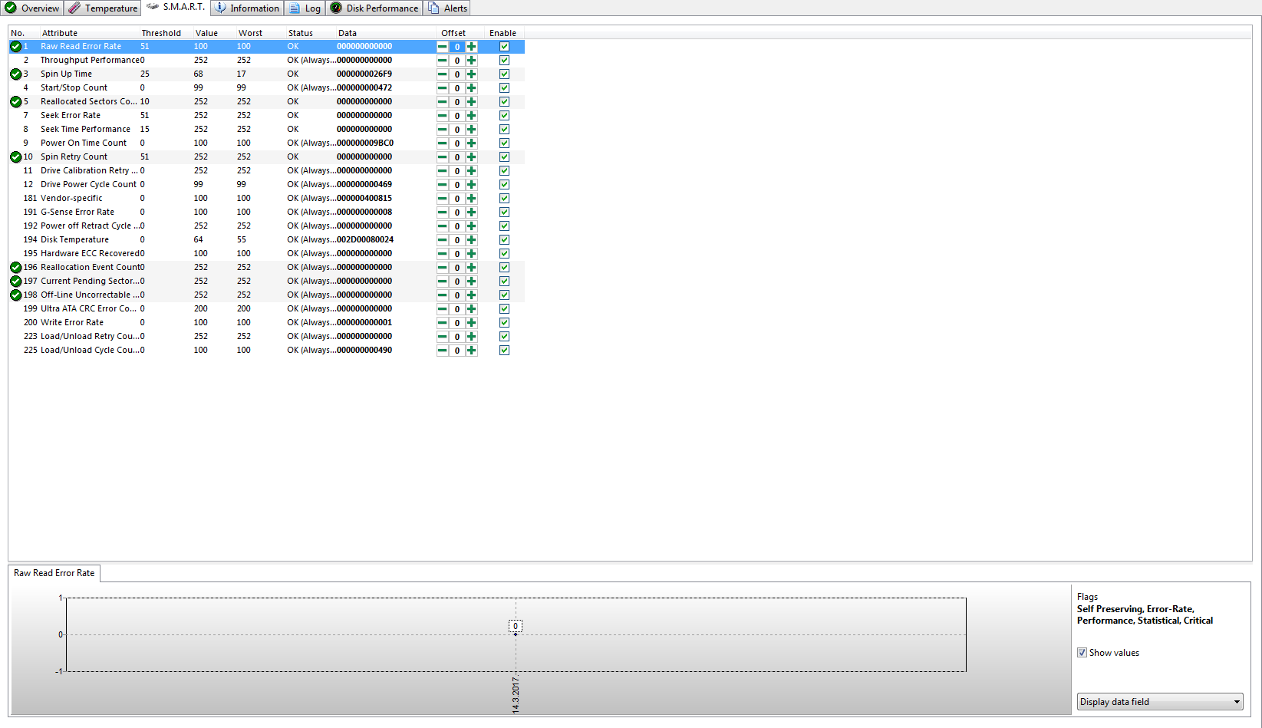
Task: Decrease offset for Power On Time Count
Action: (x=442, y=143)
